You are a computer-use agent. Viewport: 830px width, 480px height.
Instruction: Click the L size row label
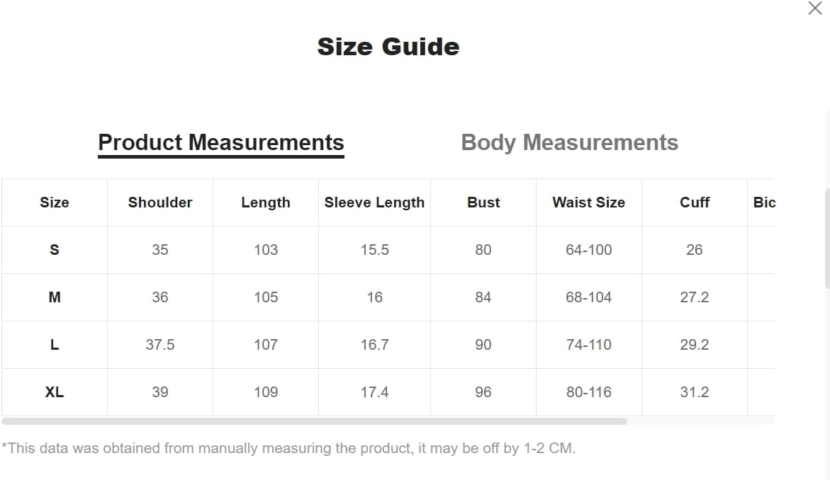coord(55,345)
